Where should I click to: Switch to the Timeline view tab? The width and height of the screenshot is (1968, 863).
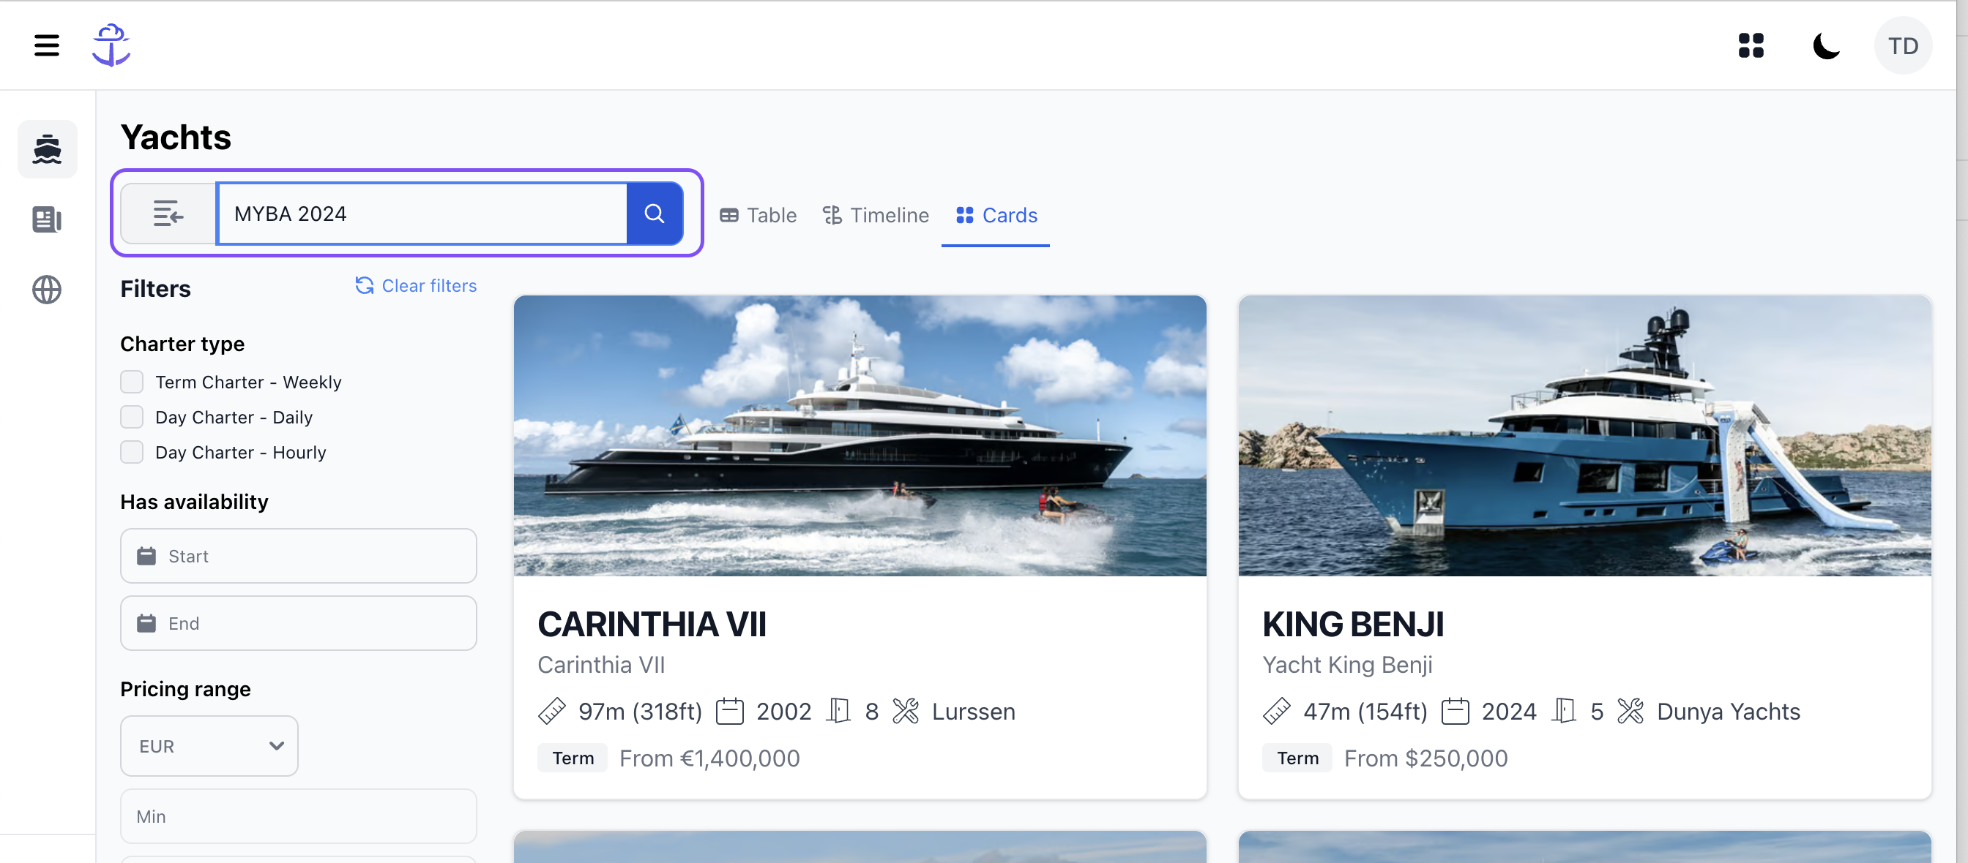point(876,215)
